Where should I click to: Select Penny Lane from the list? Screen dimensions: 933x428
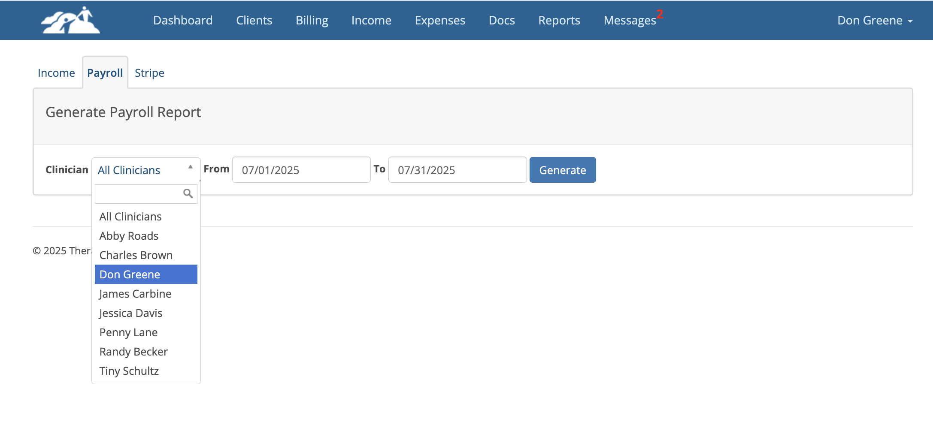[146, 332]
